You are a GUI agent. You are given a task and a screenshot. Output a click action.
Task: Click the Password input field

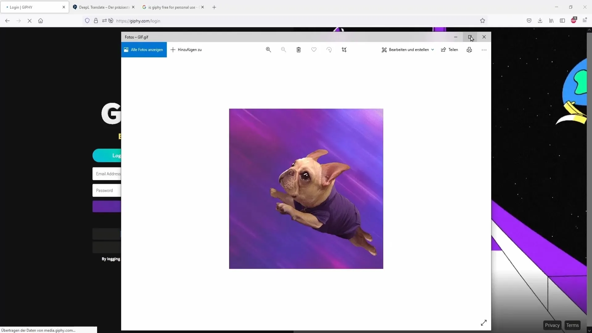pos(106,190)
